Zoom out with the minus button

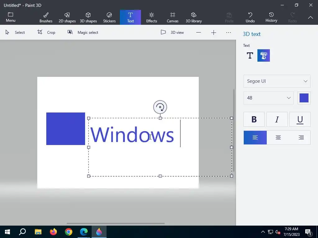198,33
